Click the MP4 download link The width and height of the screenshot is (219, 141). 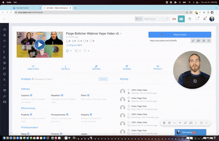[80, 45]
